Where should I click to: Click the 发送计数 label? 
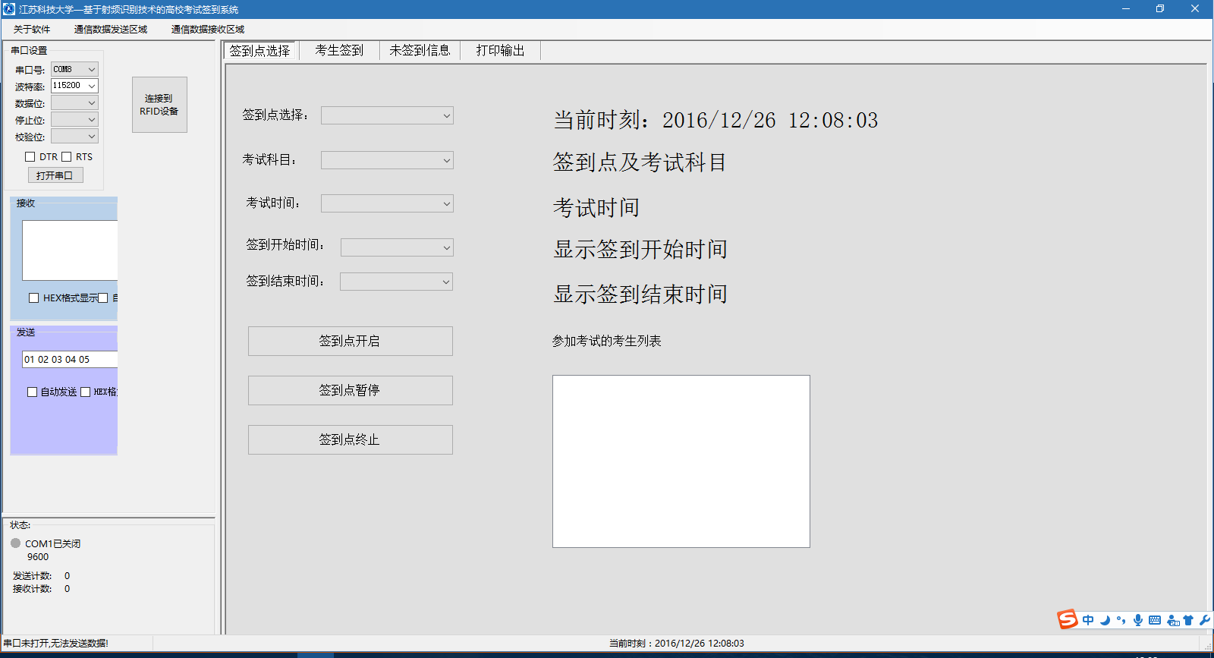pos(32,576)
